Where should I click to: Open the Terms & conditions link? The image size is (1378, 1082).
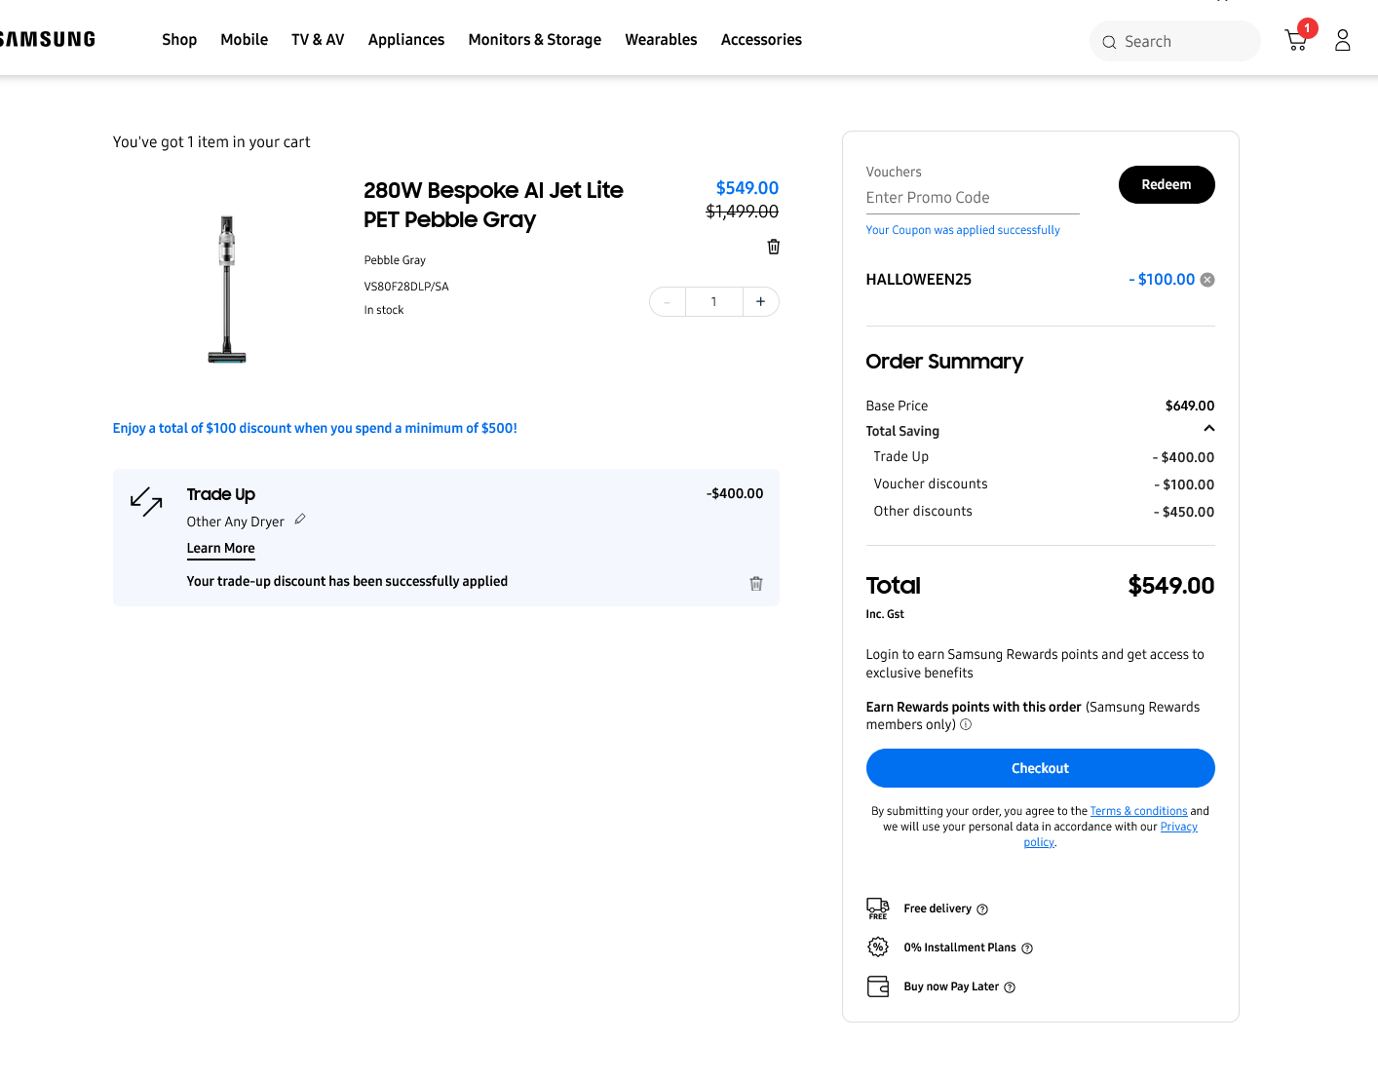[1138, 811]
